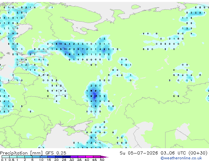Click the '20' legend scale label
The width and height of the screenshot is (209, 161).
(56, 160)
